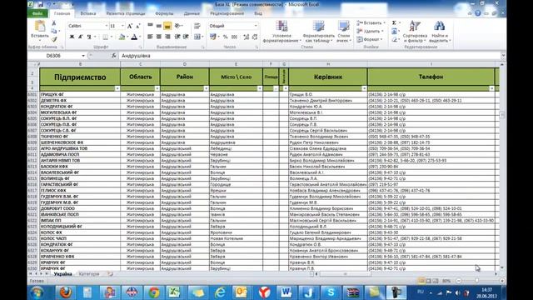Click the Merge and Center icon
Image resolution: width=533 pixels, height=300 pixels.
point(197,37)
